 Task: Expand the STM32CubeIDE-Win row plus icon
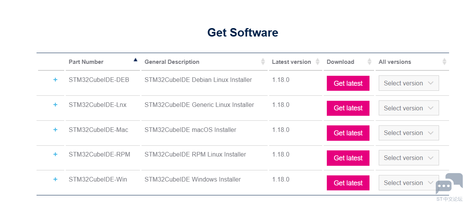click(x=55, y=179)
